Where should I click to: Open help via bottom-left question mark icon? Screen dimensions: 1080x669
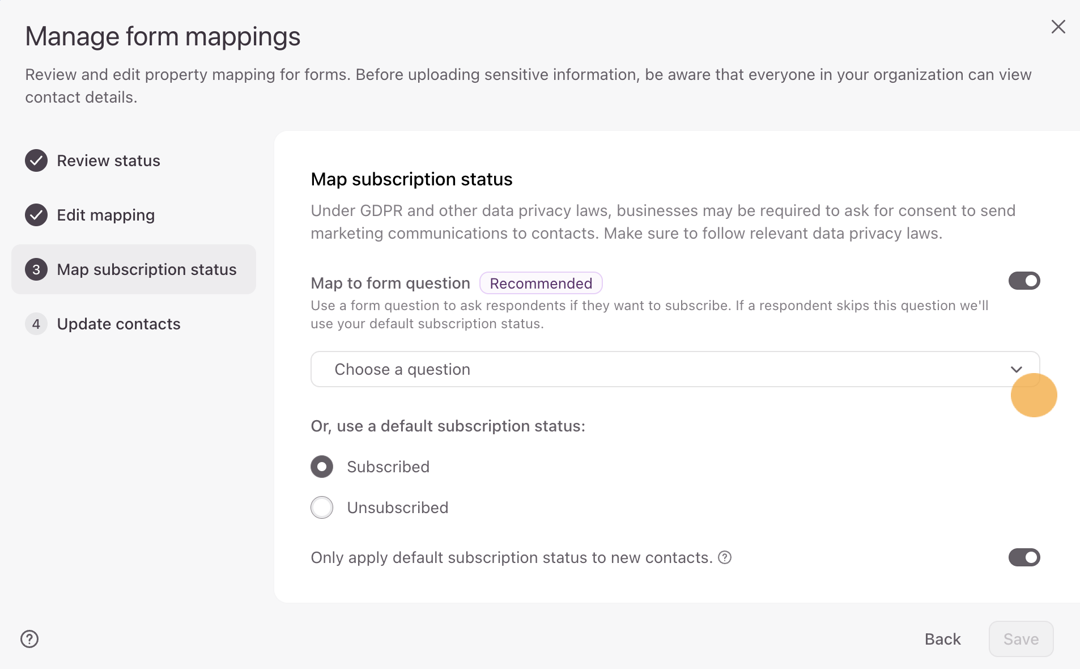tap(29, 639)
